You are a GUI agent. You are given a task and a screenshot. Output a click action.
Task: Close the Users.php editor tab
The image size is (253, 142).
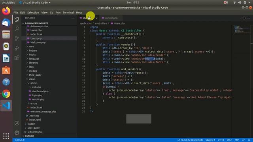pos(96,18)
